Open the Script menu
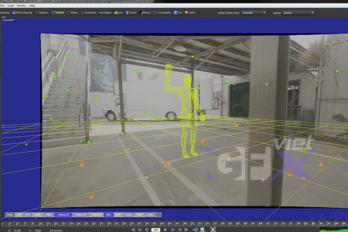 tap(10, 5)
